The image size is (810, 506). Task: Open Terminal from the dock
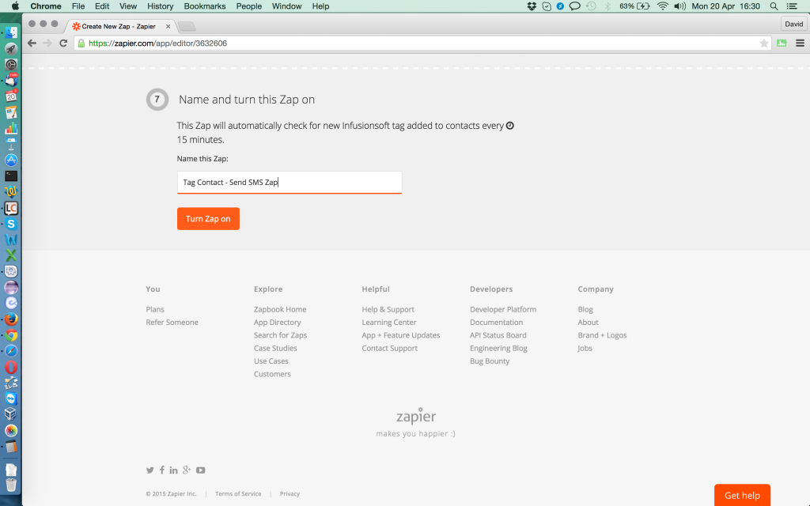[x=11, y=176]
